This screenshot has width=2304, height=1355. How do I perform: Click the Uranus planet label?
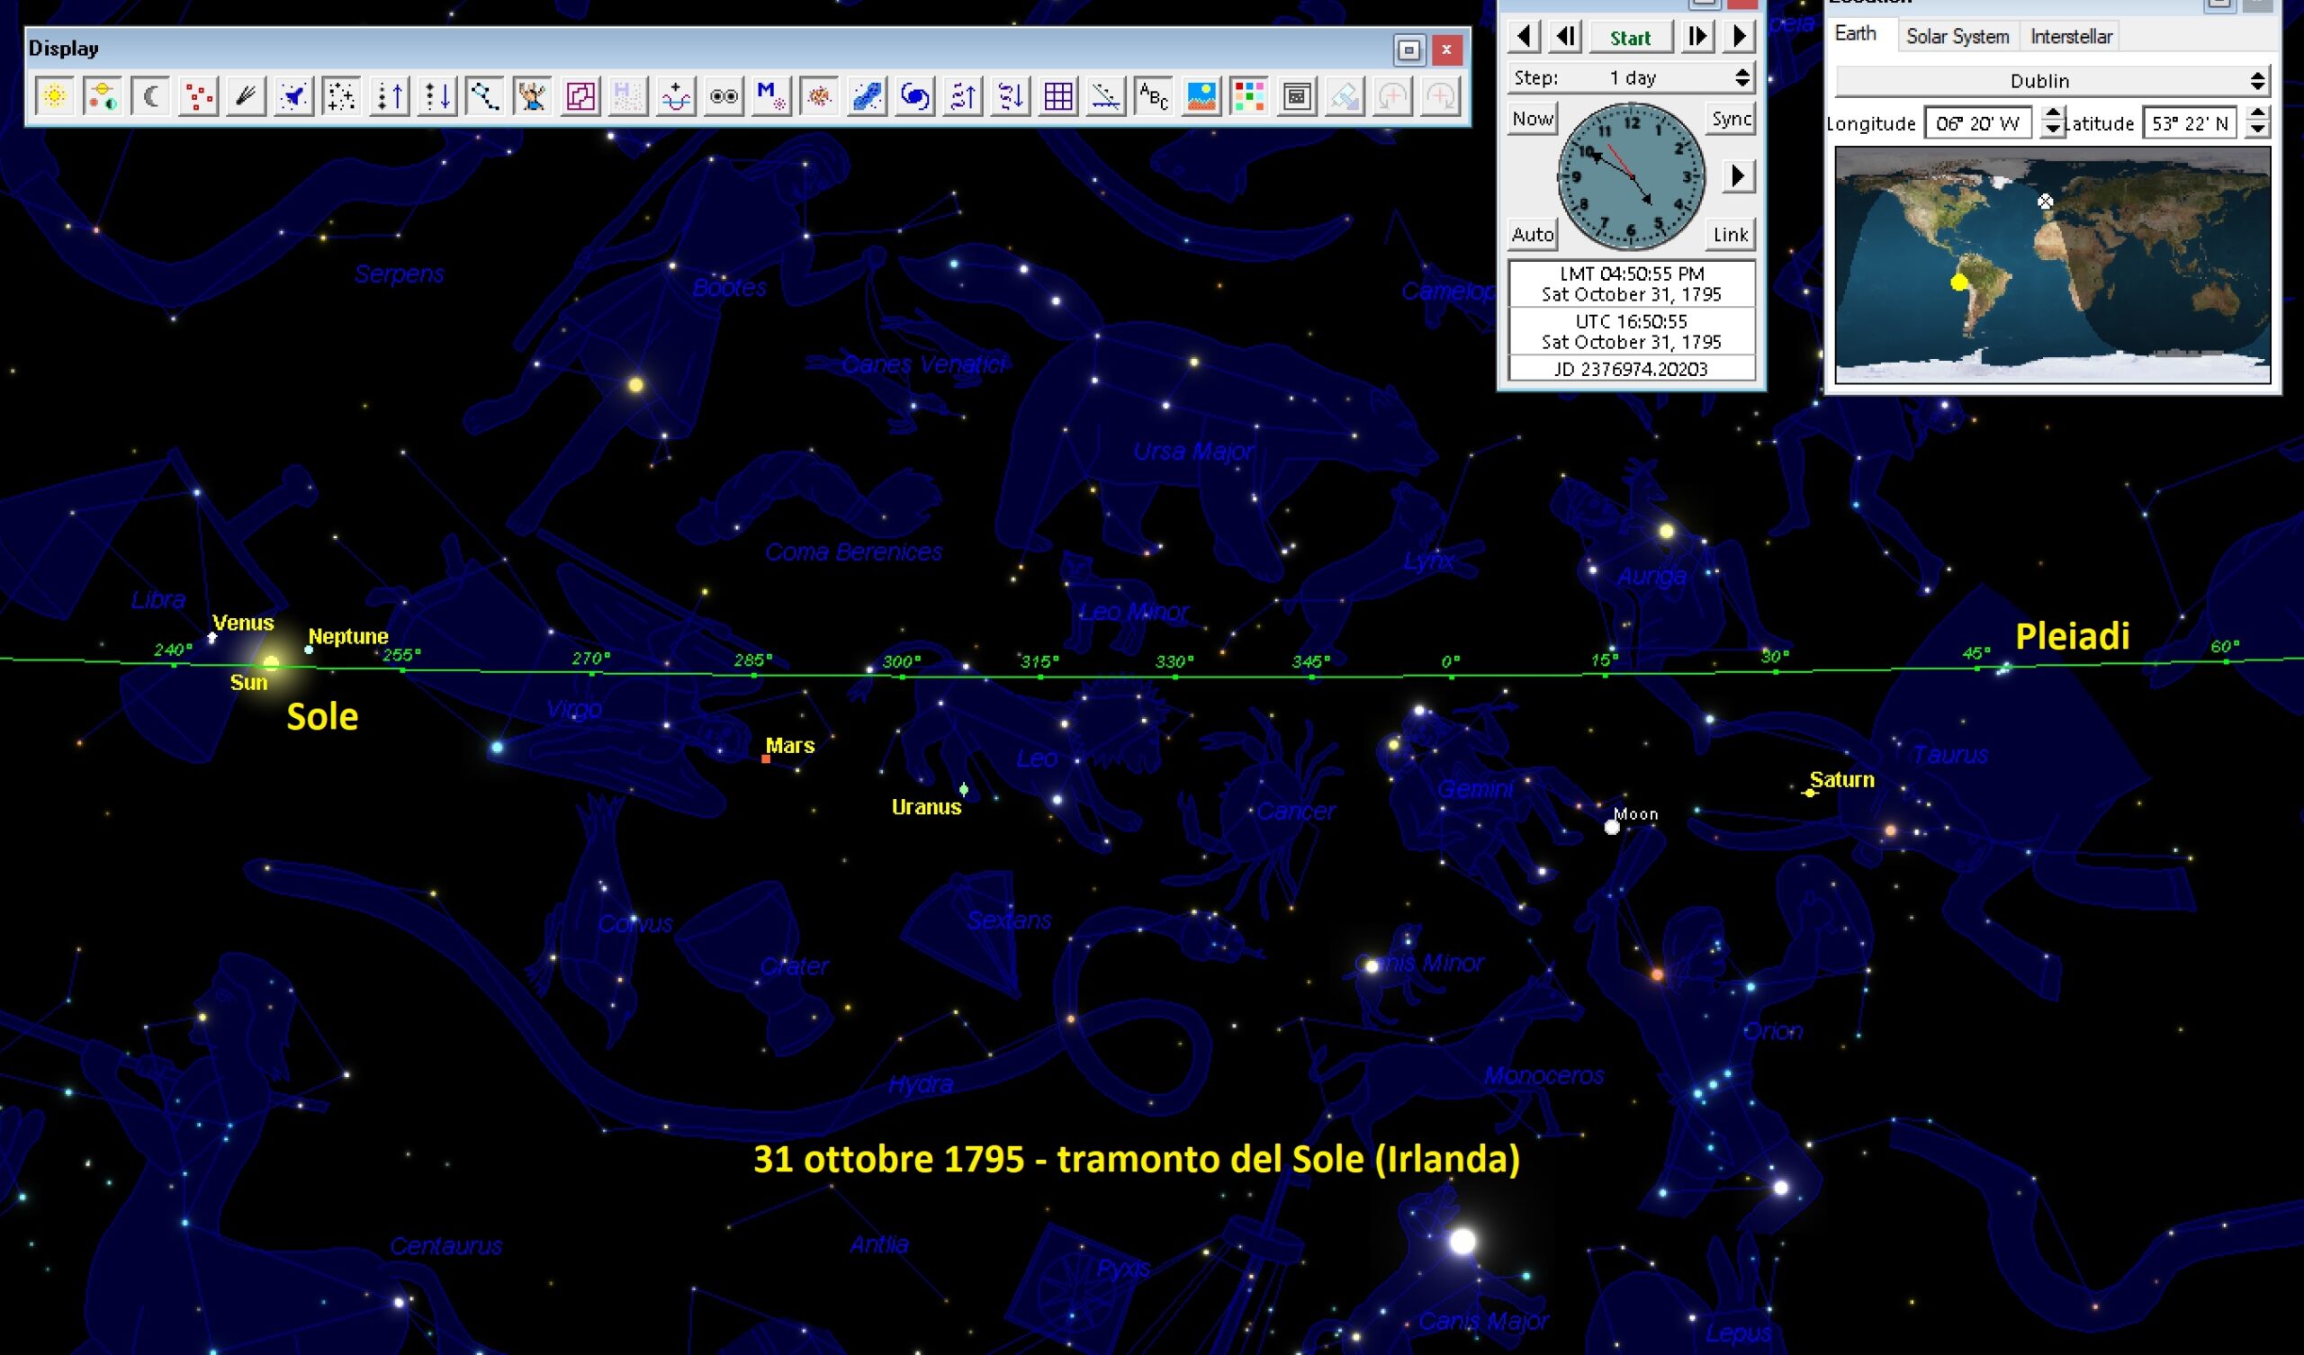tap(926, 807)
